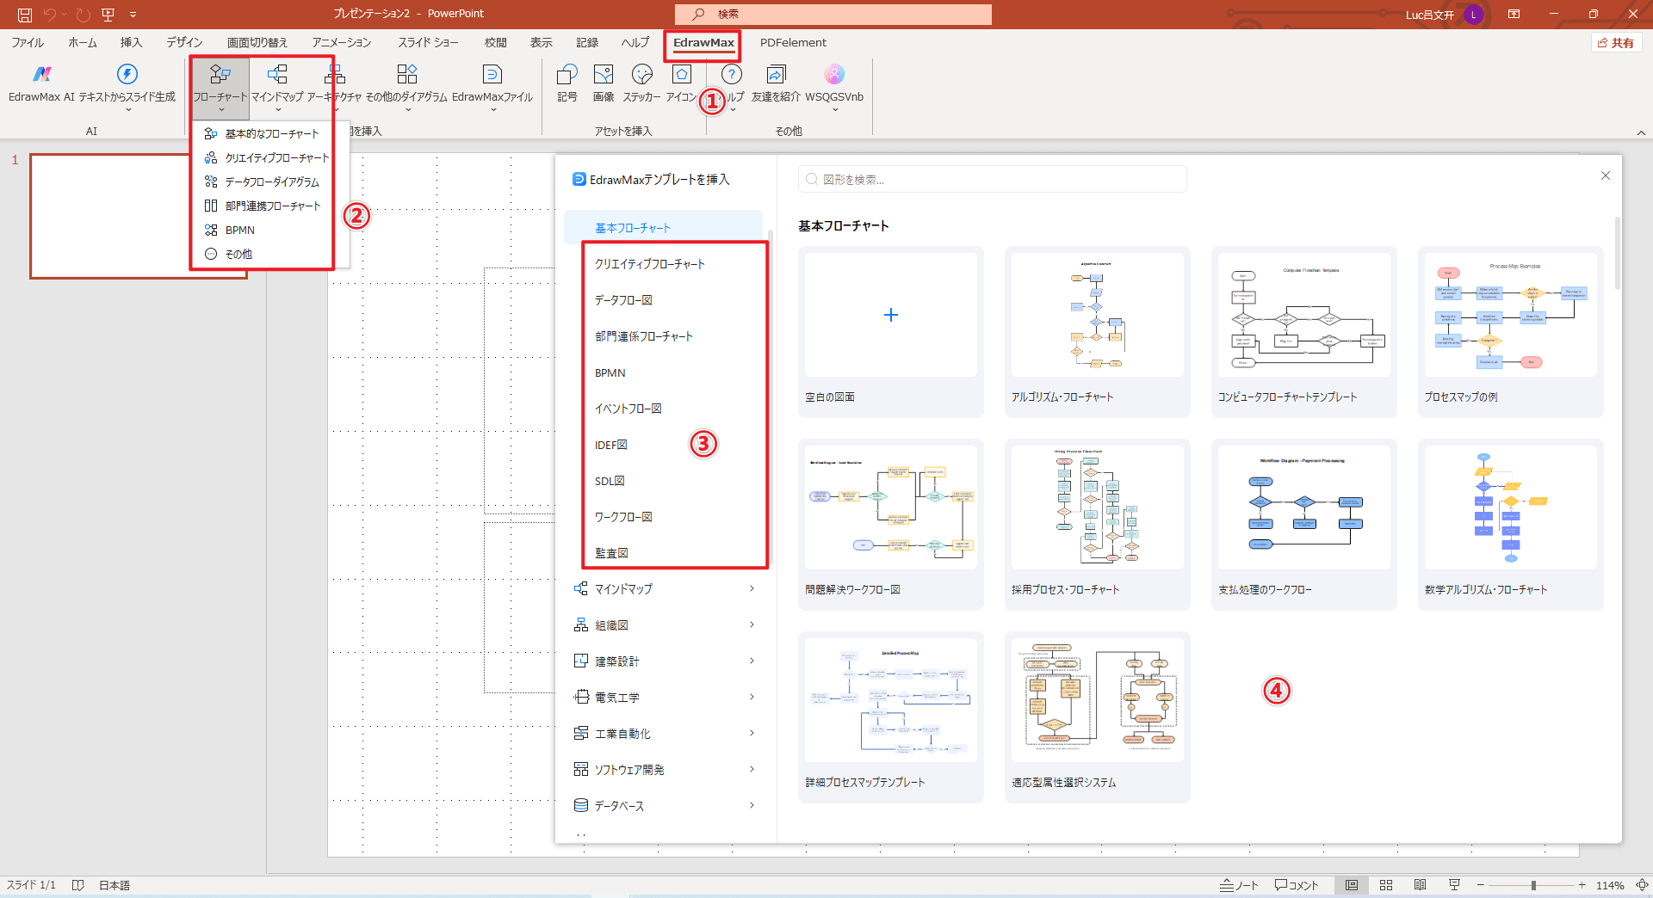Switch to the PDFelement ribbon tab
The width and height of the screenshot is (1653, 898).
(793, 42)
